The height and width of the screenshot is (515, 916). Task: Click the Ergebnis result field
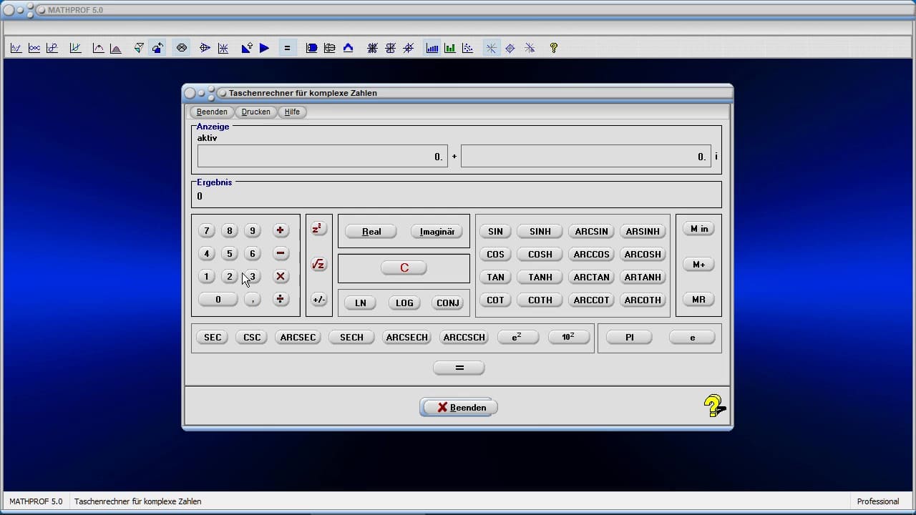457,196
